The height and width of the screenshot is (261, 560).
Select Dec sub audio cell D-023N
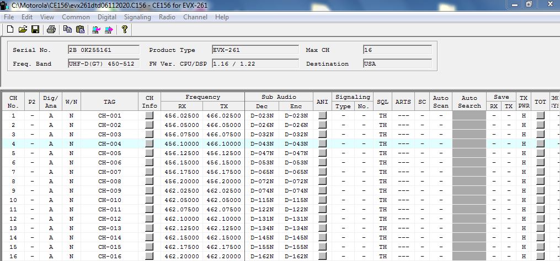coord(262,115)
